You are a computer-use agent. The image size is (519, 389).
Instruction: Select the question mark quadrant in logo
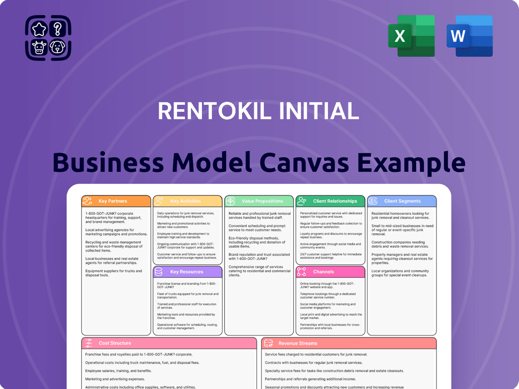[x=58, y=29]
